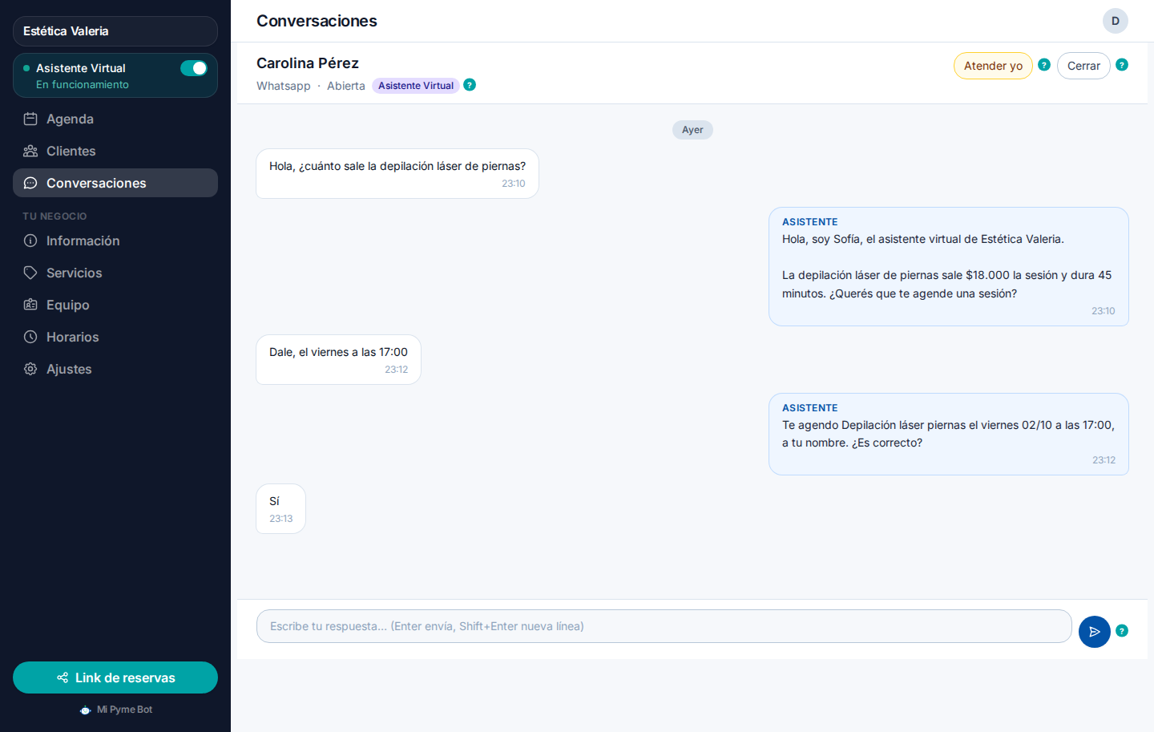The image size is (1154, 732).
Task: Click the Mi Pyme Bot robot icon
Action: 85,710
